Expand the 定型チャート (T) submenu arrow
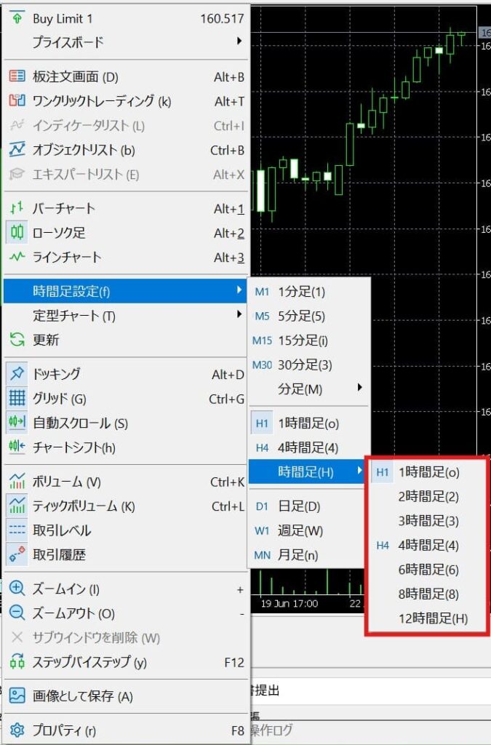Image resolution: width=491 pixels, height=745 pixels. coord(239,314)
